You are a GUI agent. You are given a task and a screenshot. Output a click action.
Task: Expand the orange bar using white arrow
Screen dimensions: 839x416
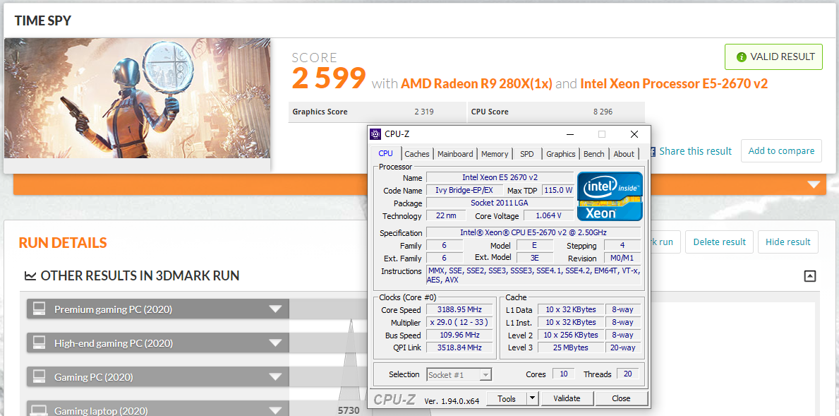(814, 185)
